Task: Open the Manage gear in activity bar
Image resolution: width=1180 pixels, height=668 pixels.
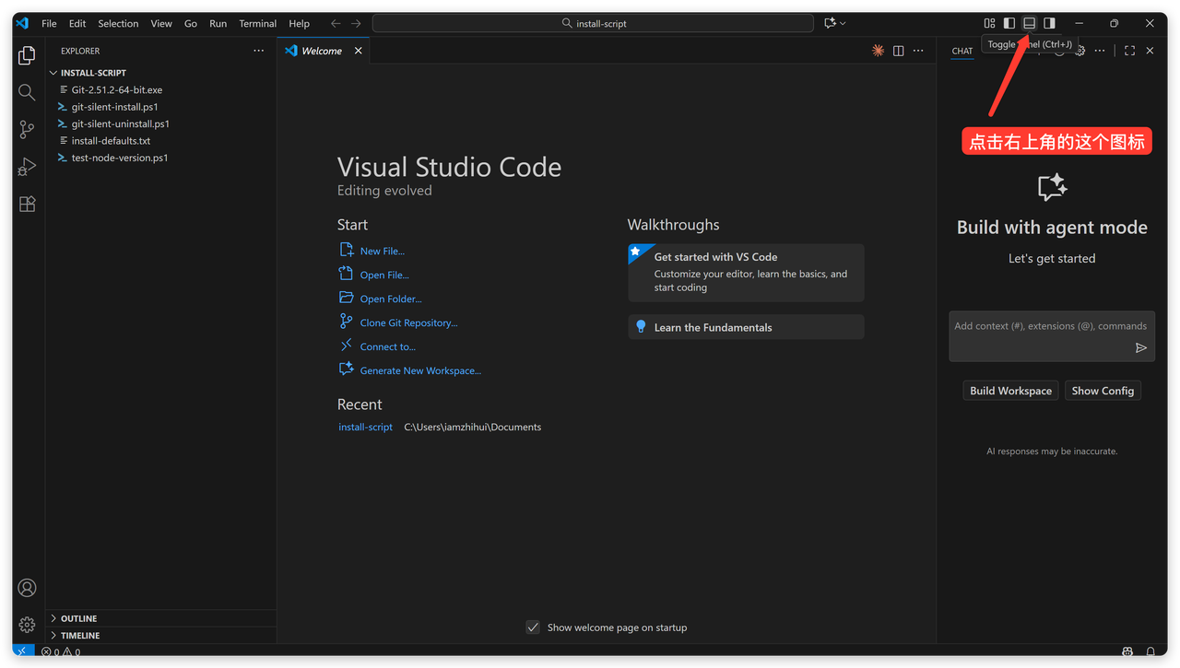Action: point(27,625)
